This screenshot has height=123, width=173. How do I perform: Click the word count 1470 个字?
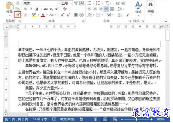[40, 119]
